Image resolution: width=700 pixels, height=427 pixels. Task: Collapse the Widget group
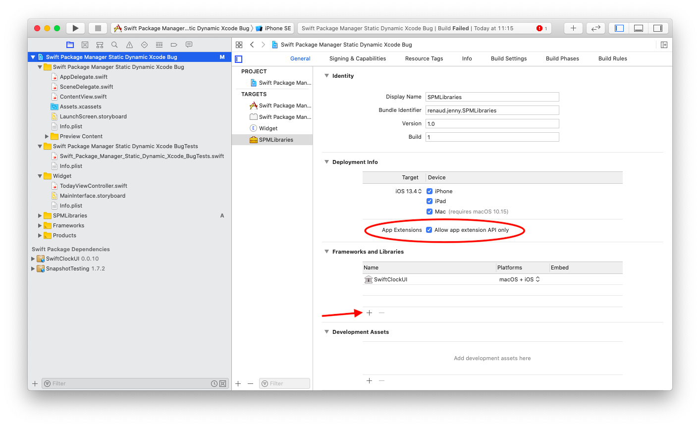(40, 176)
